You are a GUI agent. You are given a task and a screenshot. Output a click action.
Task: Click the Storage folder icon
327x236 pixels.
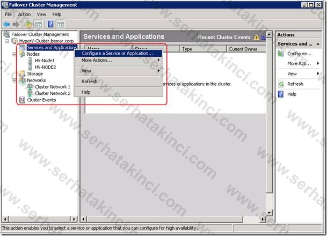(22, 73)
